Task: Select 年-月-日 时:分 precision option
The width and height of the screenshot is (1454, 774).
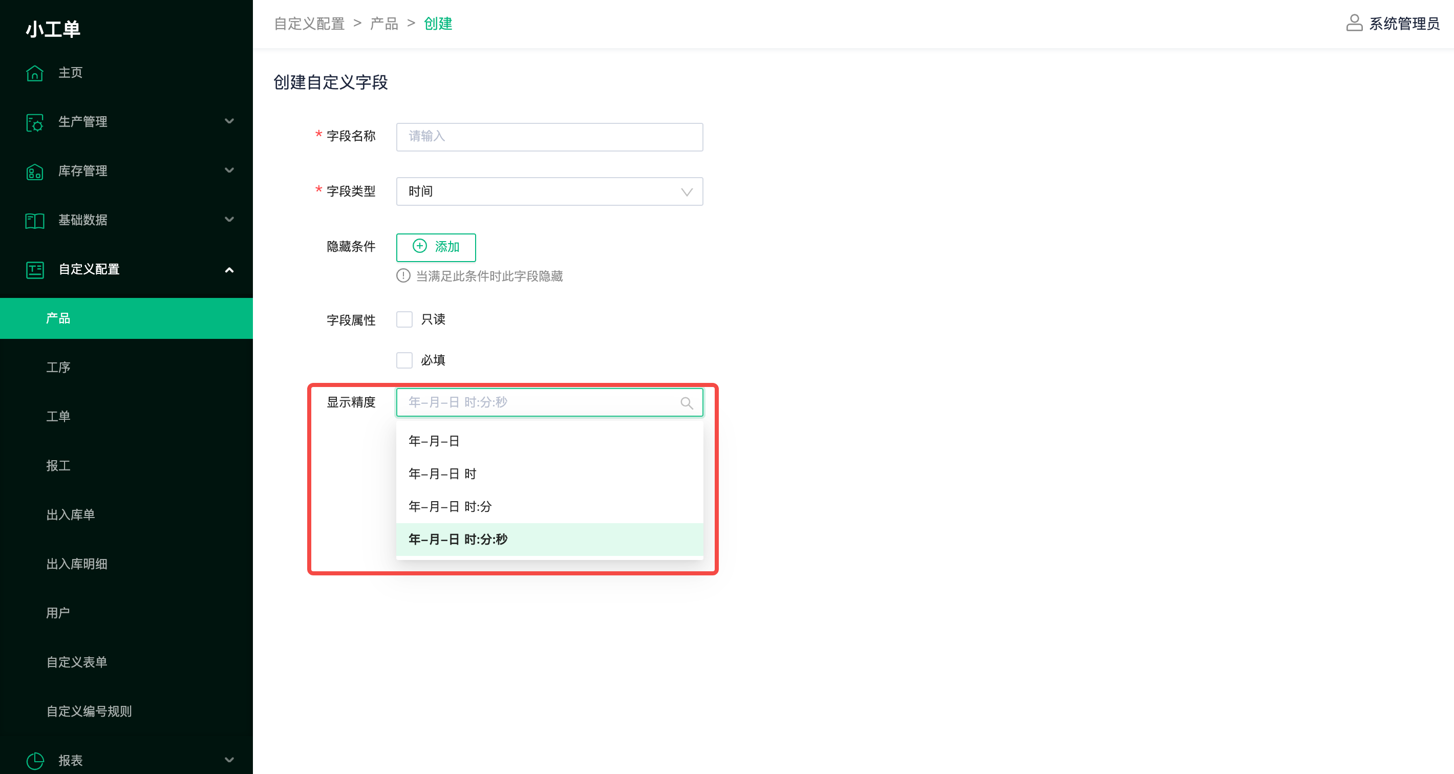Action: click(549, 506)
